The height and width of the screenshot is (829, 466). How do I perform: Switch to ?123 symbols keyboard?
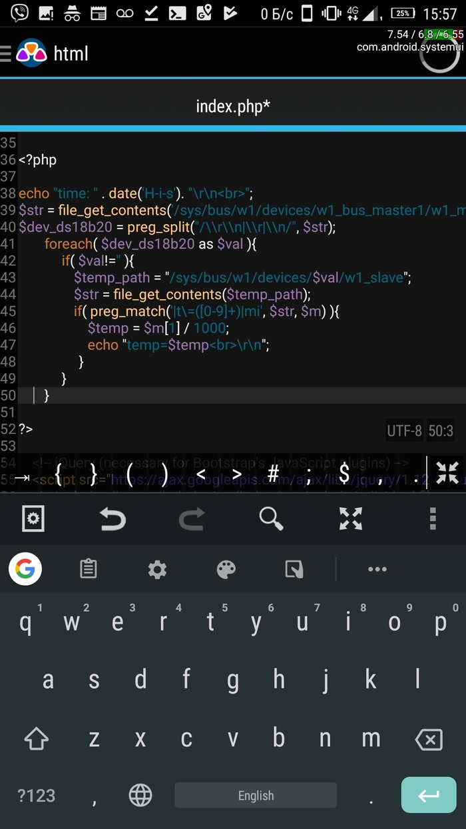click(x=36, y=795)
